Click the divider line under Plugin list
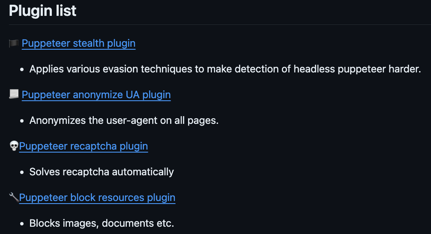Image resolution: width=431 pixels, height=234 pixels. 220,25
